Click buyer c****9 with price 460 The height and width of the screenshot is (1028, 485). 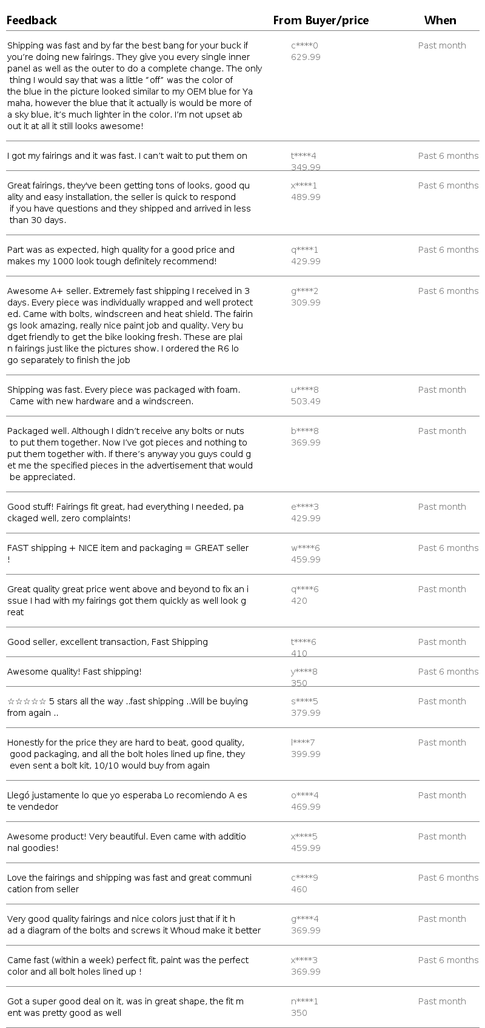[x=304, y=878]
